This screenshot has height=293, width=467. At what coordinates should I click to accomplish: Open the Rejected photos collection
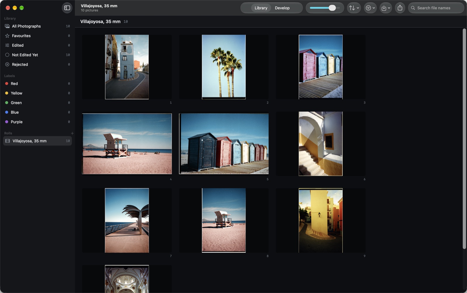pos(37,64)
